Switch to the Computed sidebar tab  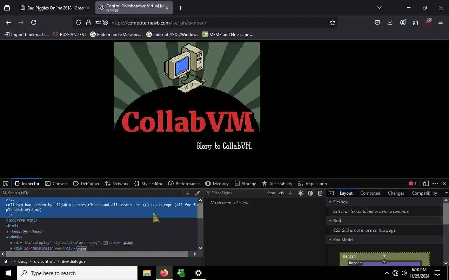pyautogui.click(x=370, y=193)
